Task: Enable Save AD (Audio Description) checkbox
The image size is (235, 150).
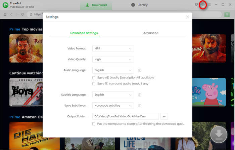Action: [x=94, y=78]
